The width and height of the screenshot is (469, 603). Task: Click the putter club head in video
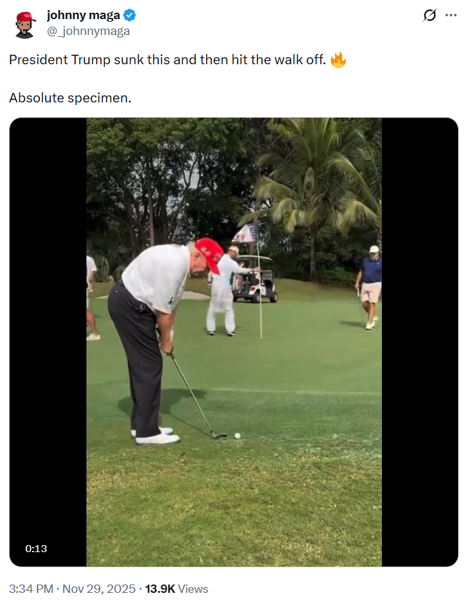tap(220, 436)
